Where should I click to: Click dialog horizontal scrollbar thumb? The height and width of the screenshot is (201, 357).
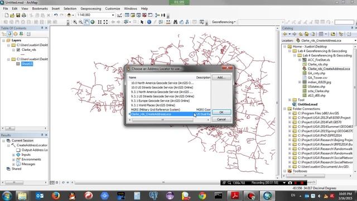162,120
